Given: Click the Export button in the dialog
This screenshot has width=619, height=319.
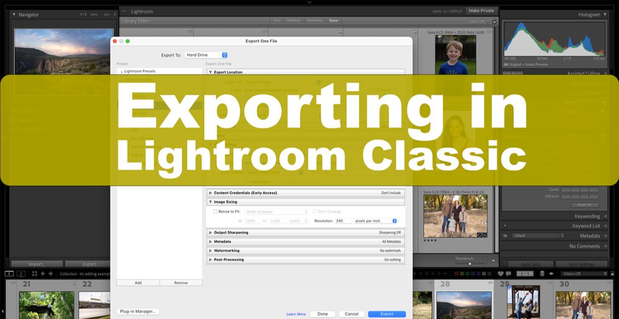Looking at the screenshot, I should tap(387, 314).
